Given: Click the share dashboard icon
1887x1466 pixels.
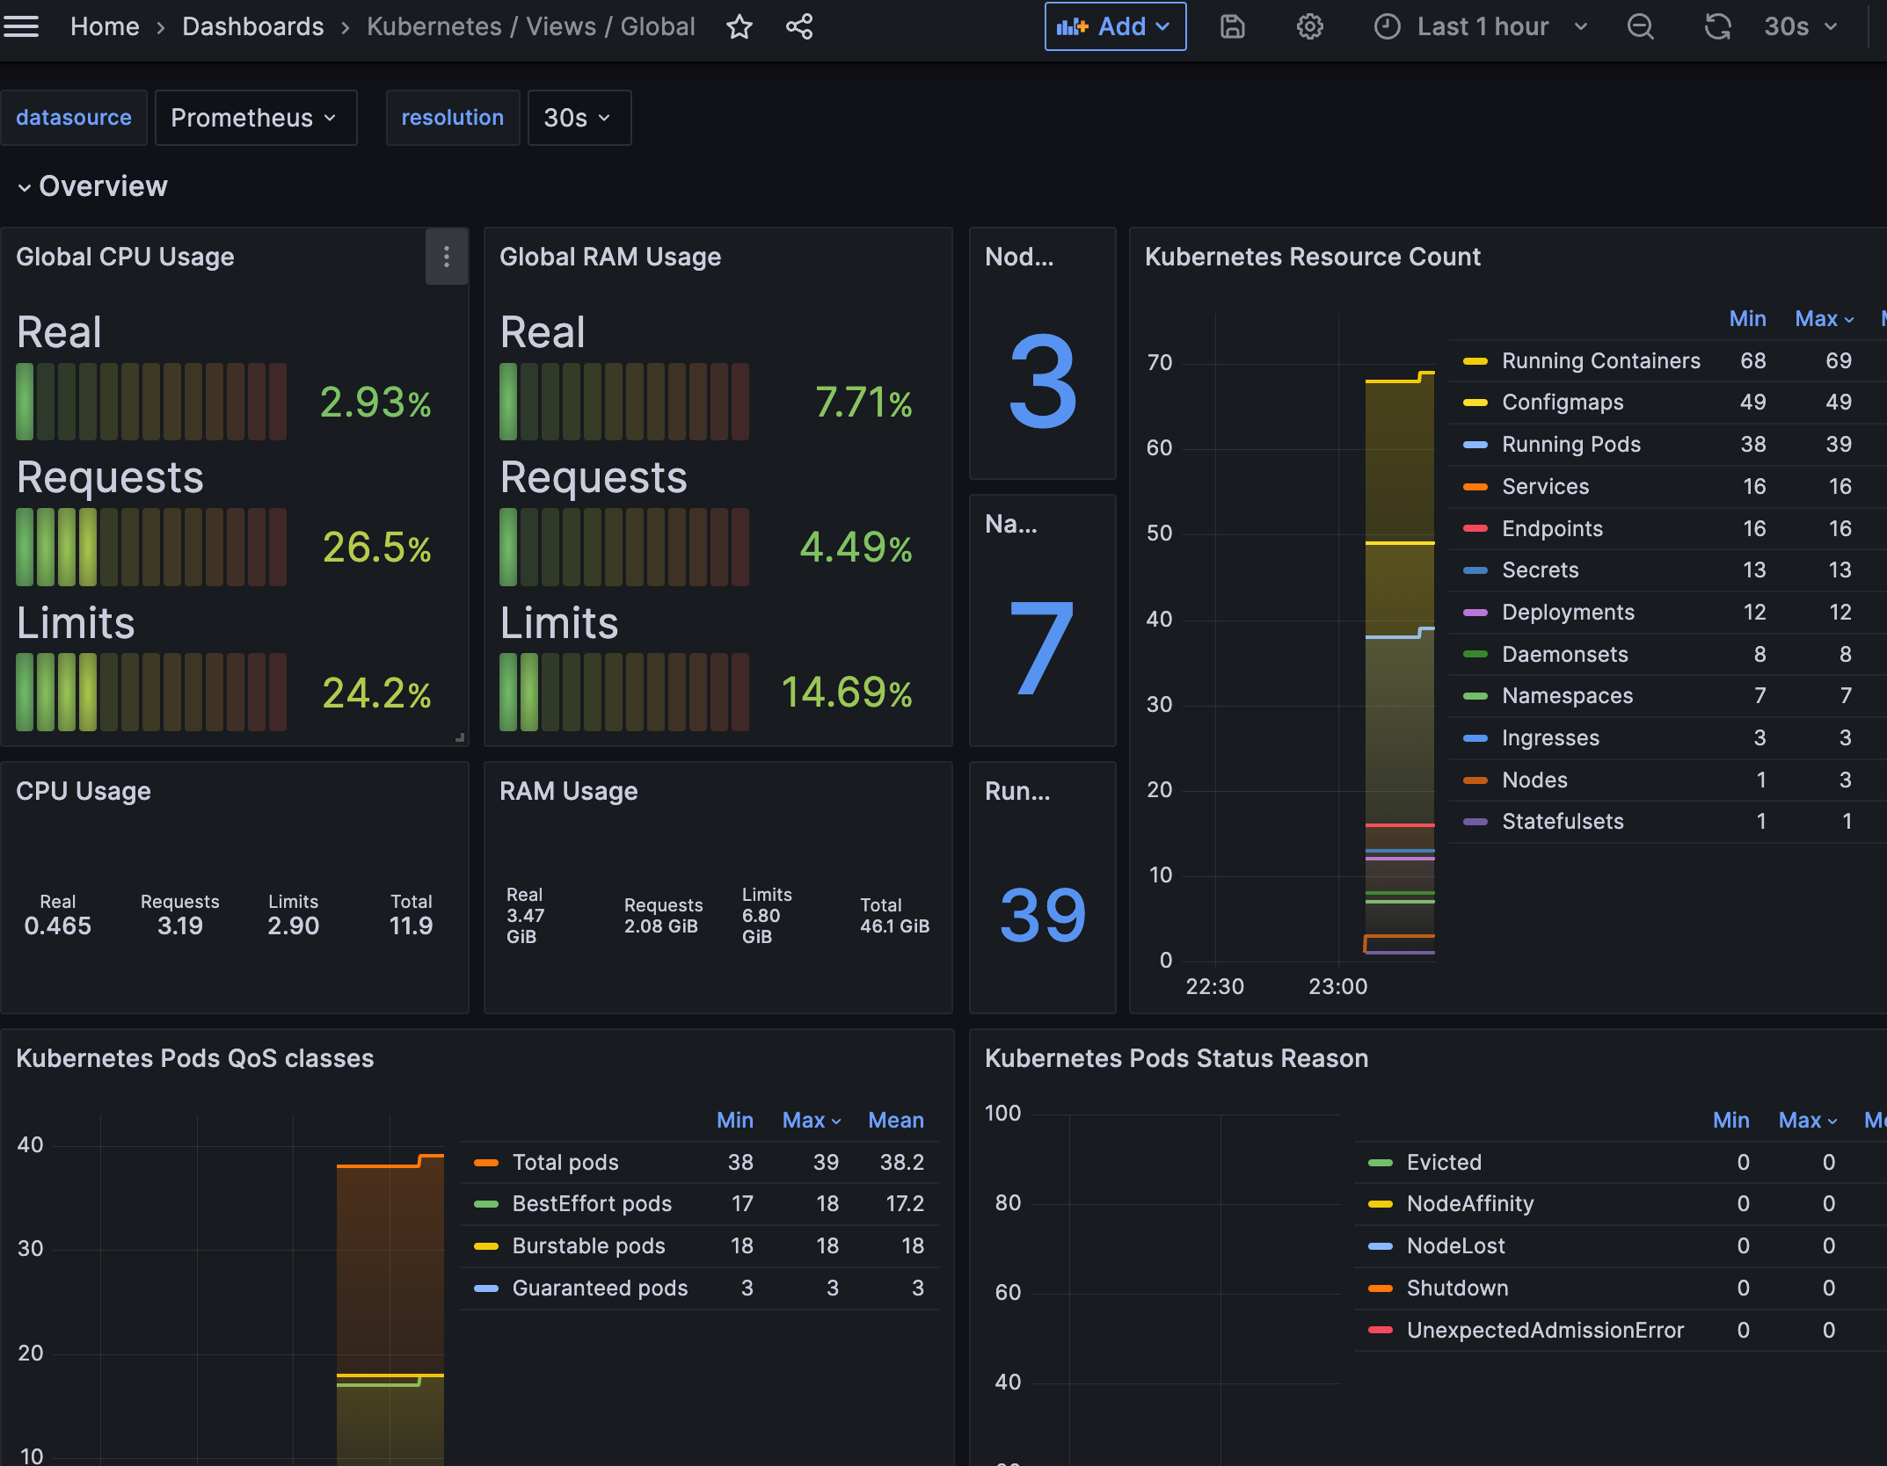Looking at the screenshot, I should pos(798,26).
